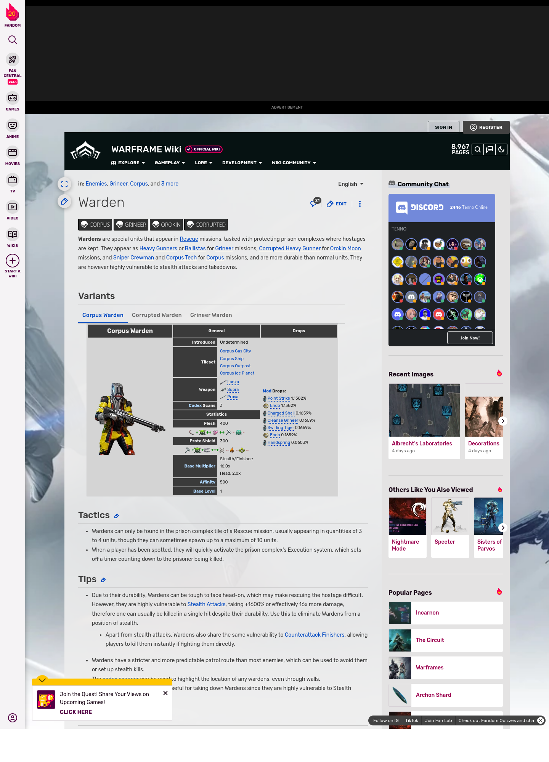This screenshot has width=549, height=762.
Task: Click the Grineer faction badge
Action: [x=131, y=225]
